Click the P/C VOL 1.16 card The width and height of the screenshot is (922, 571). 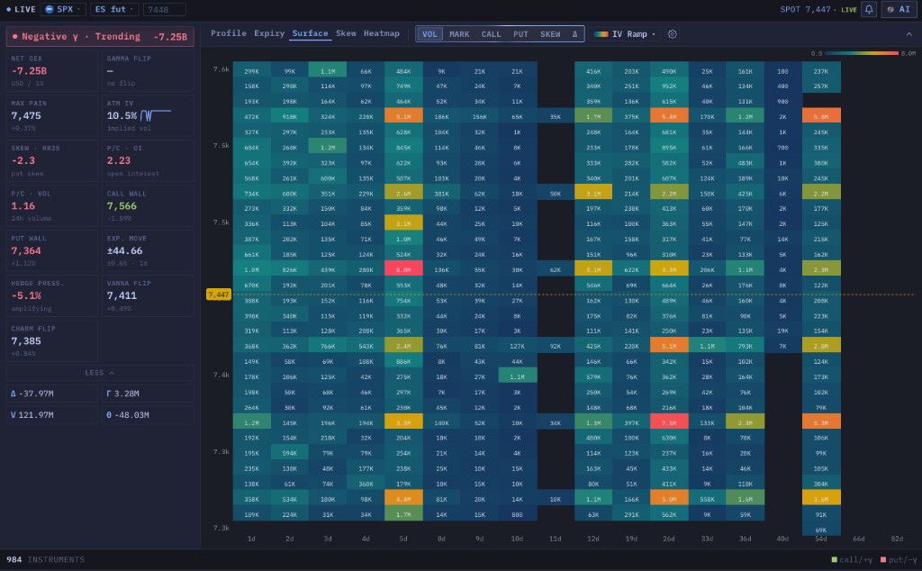click(x=52, y=205)
